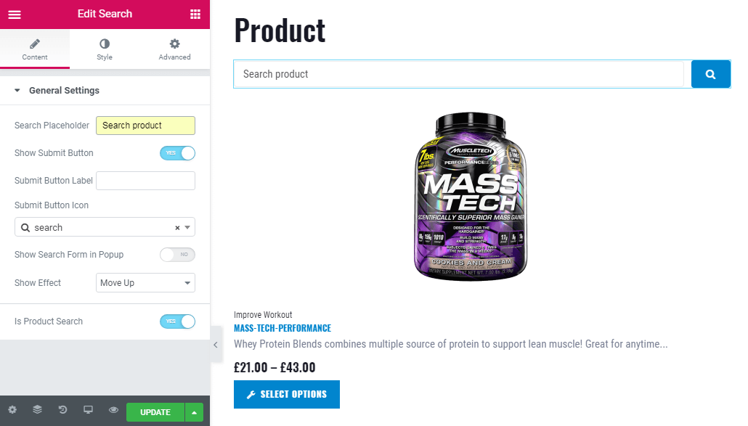748x426 pixels.
Task: Clear the Submit Button Icon selection
Action: 177,228
